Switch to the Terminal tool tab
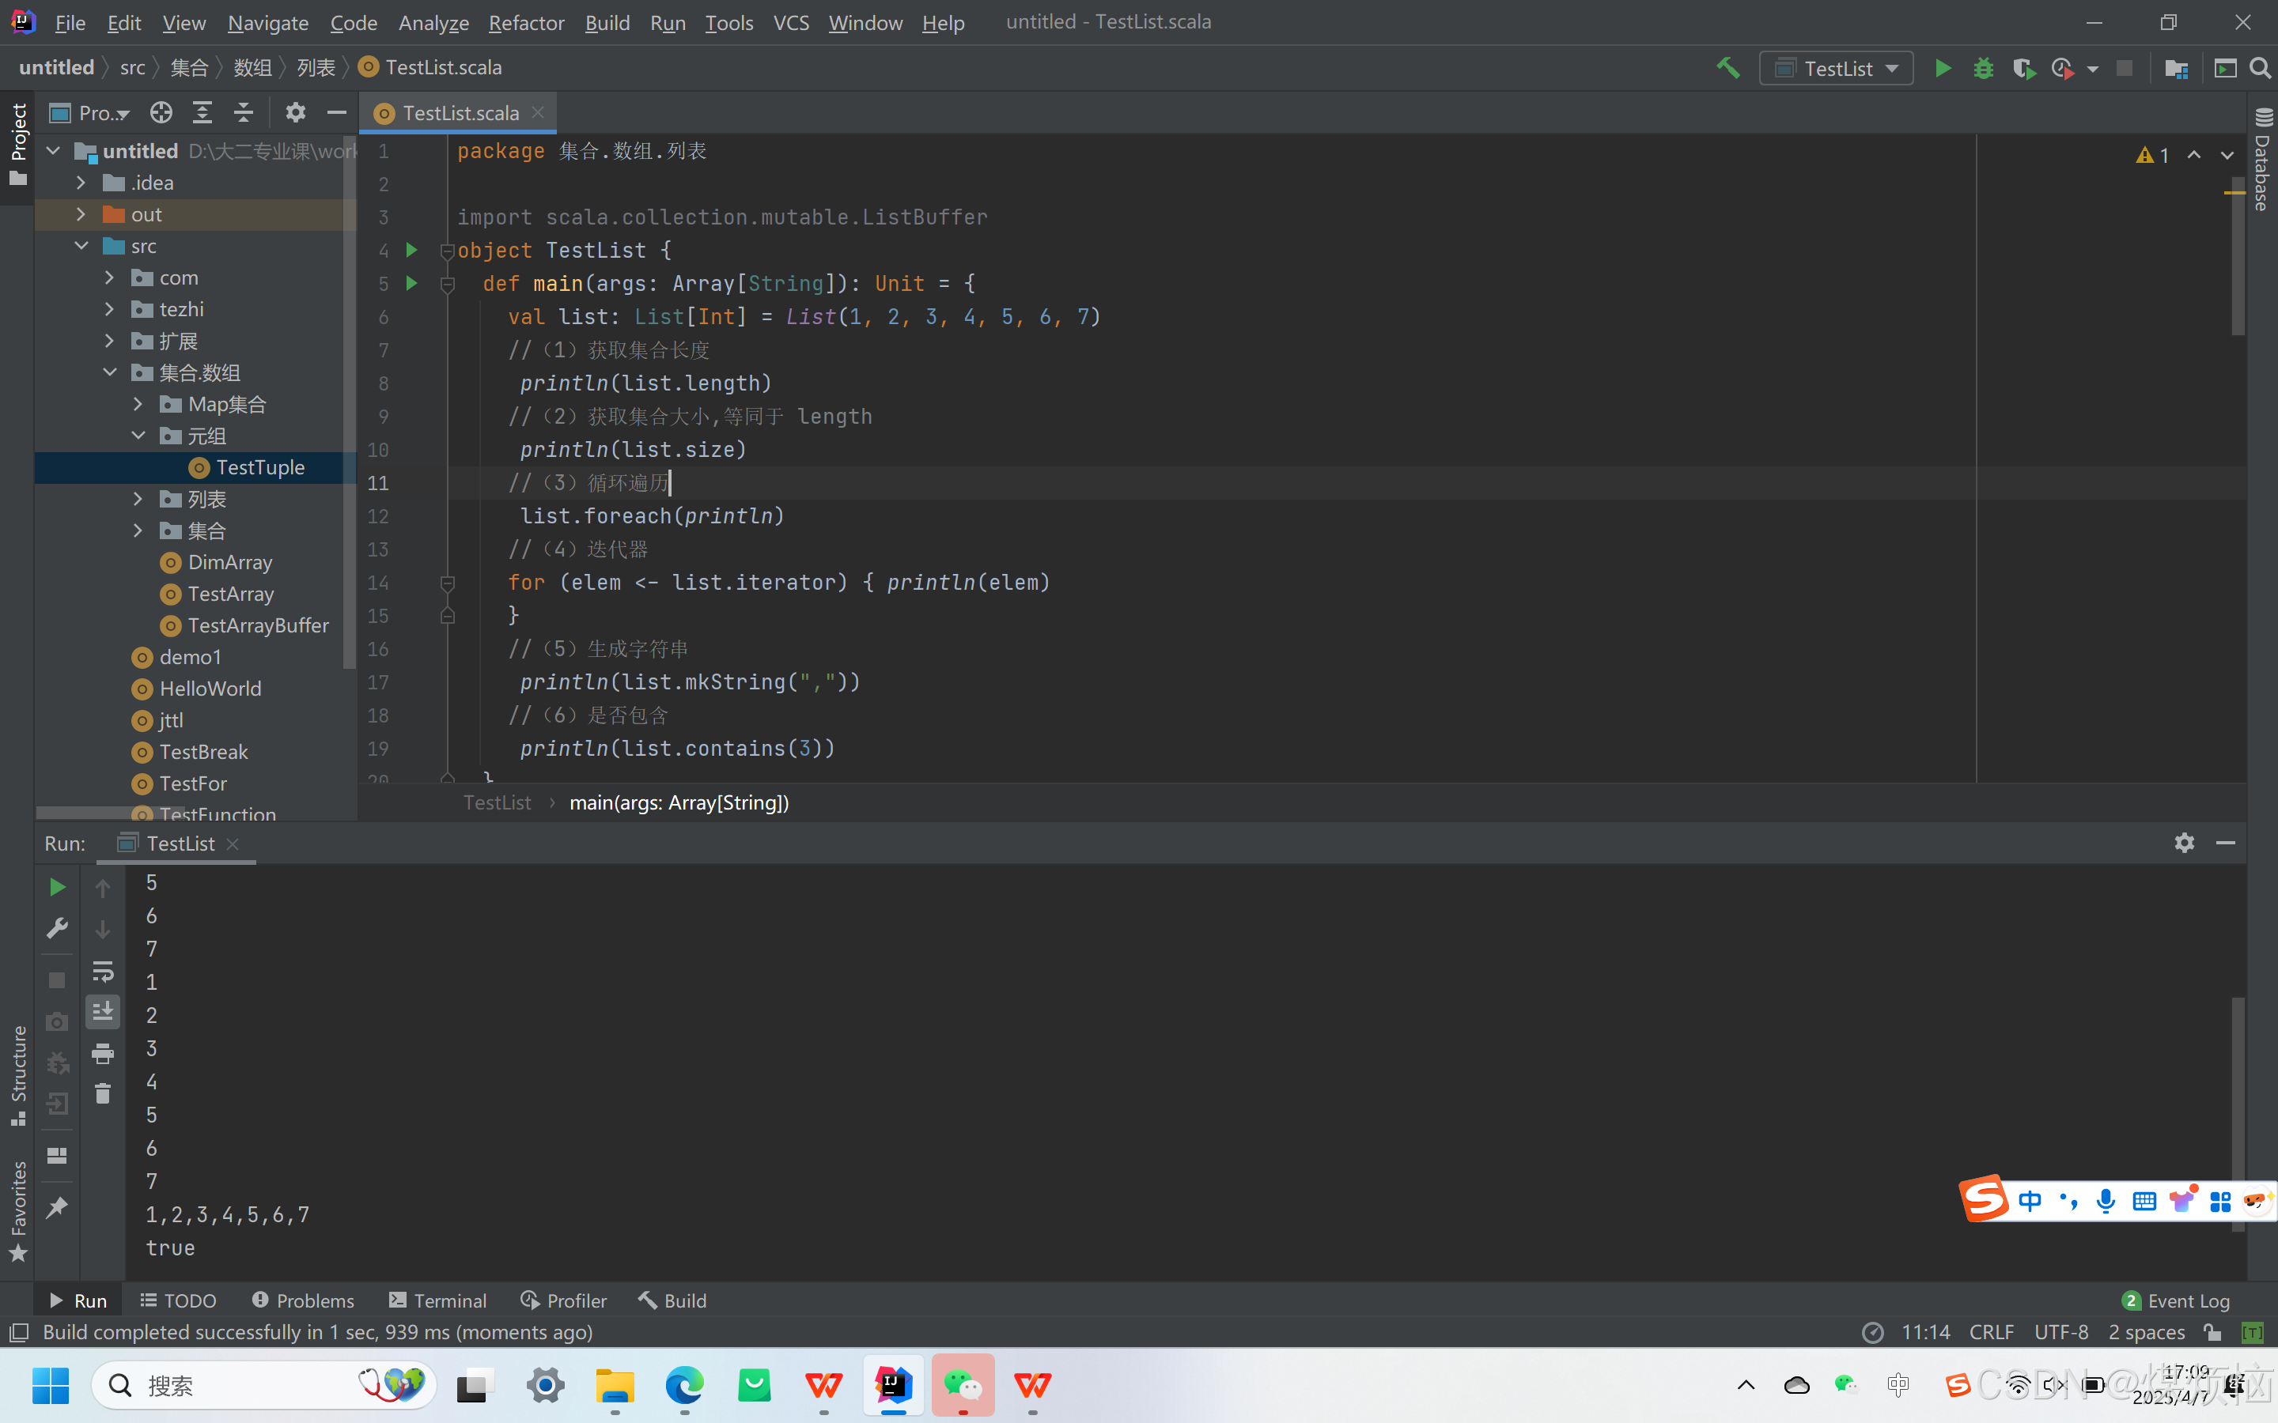Image resolution: width=2278 pixels, height=1423 pixels. [x=437, y=1300]
